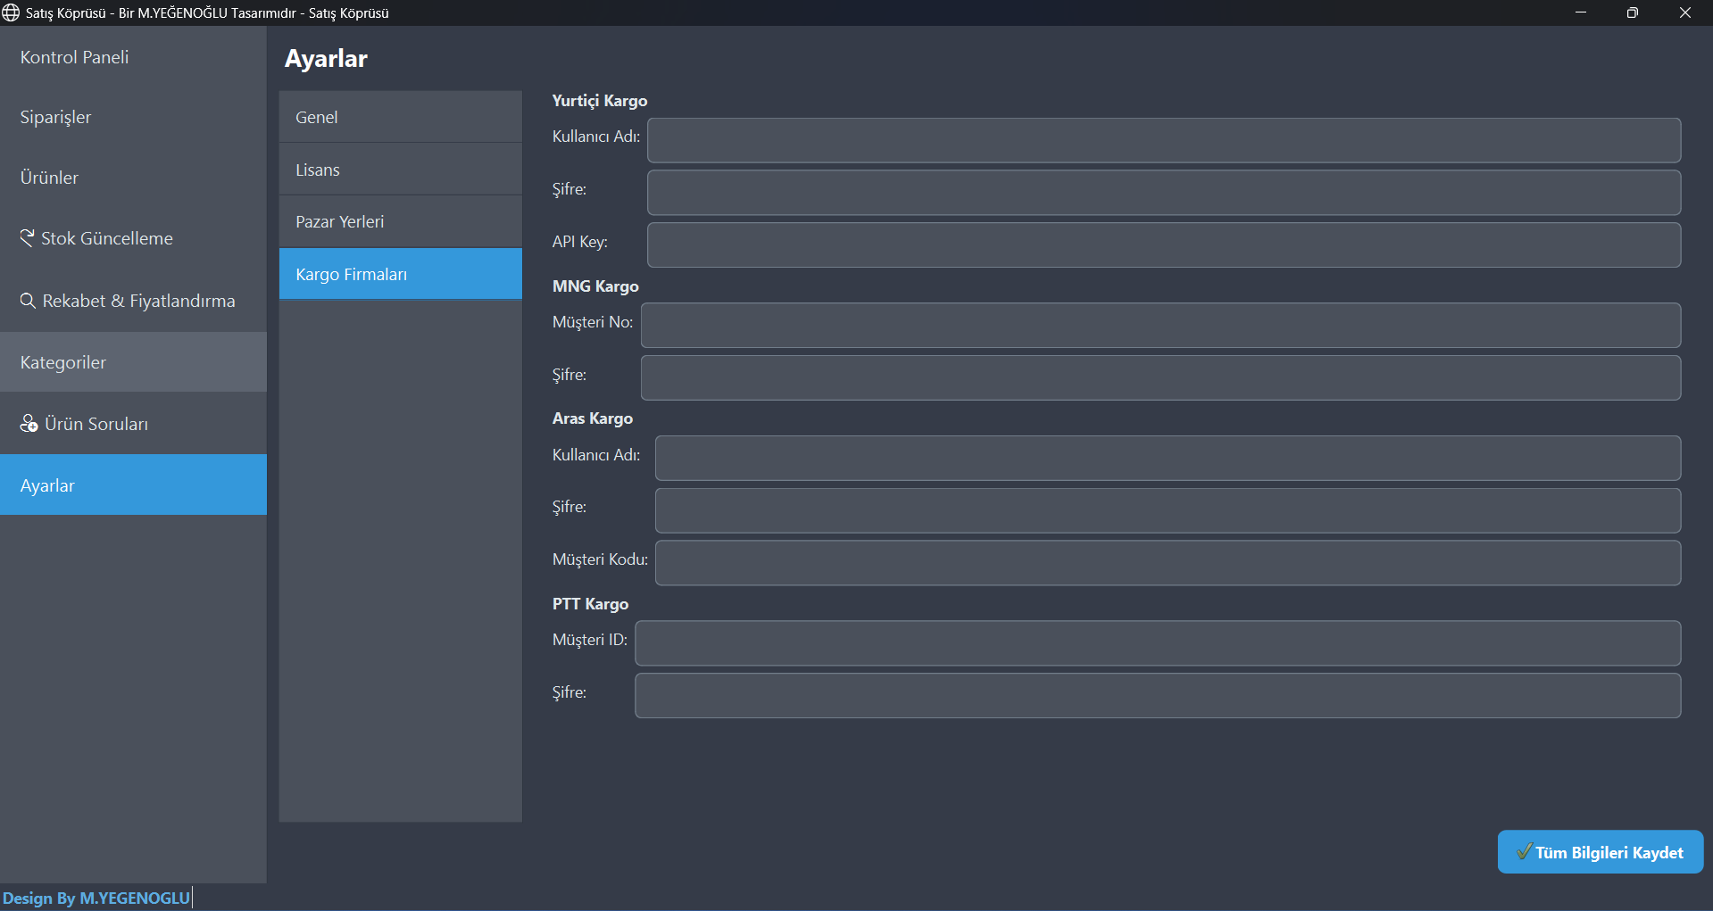Click the Stok Güncelleme refresh icon
1713x911 pixels.
pyautogui.click(x=28, y=237)
